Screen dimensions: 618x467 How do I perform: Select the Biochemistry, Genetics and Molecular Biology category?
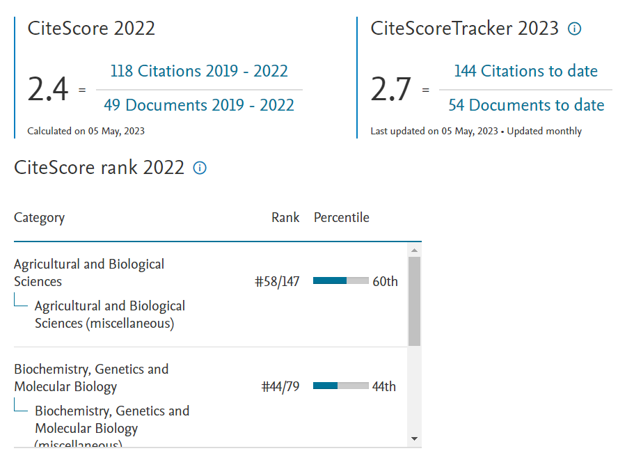[91, 377]
